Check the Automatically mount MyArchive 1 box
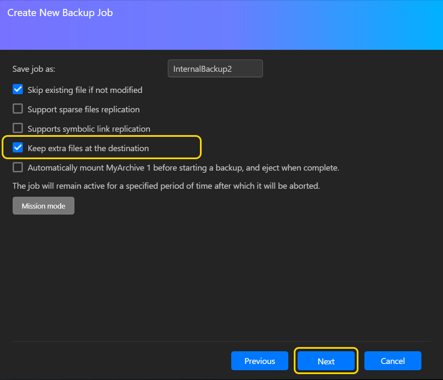Image resolution: width=443 pixels, height=380 pixels. click(18, 168)
